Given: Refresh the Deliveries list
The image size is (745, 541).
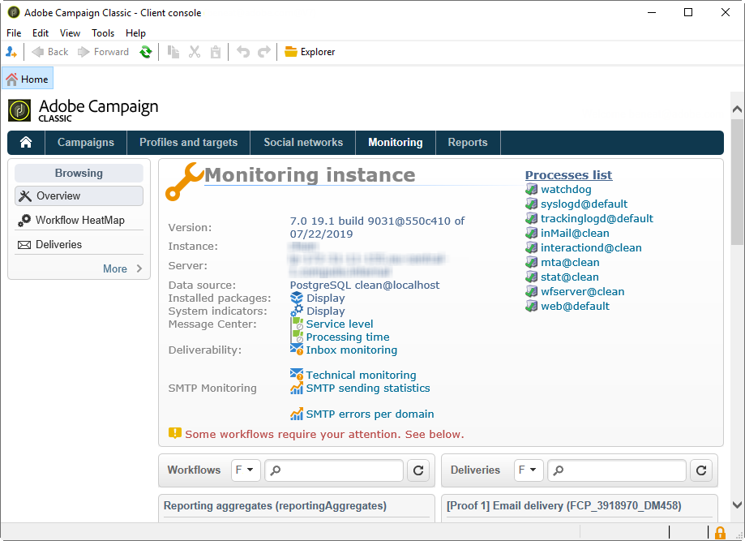Looking at the screenshot, I should [x=700, y=470].
